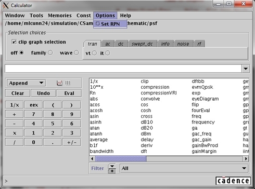The width and height of the screenshot is (255, 189).
Task: Select the tran tab
Action: [92, 44]
